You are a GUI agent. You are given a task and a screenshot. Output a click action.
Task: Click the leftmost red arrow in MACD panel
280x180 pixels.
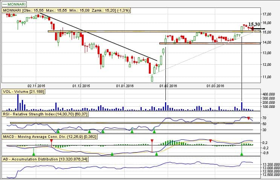[x=51, y=141]
